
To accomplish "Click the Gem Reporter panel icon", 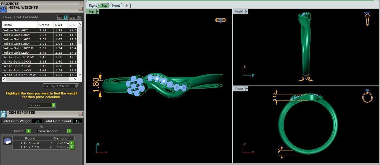I will tap(3, 114).
